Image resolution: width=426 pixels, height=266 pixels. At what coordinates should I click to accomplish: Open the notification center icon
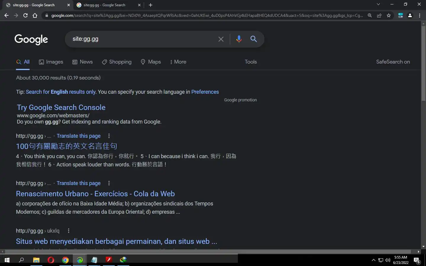pos(417,260)
